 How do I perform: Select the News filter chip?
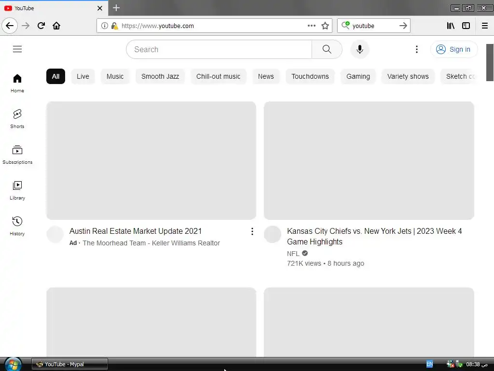266,76
